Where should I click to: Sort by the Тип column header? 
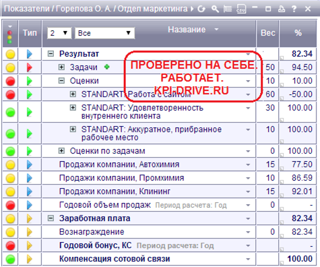click(30, 33)
